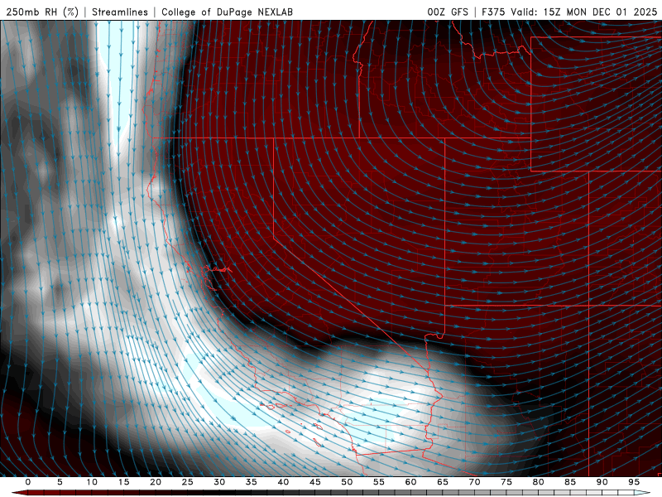Click the "5" value on the color scale
Screen dimensions: 662x497
coord(60,482)
